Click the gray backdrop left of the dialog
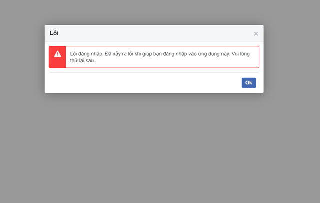The width and height of the screenshot is (320, 203). [x=22, y=60]
